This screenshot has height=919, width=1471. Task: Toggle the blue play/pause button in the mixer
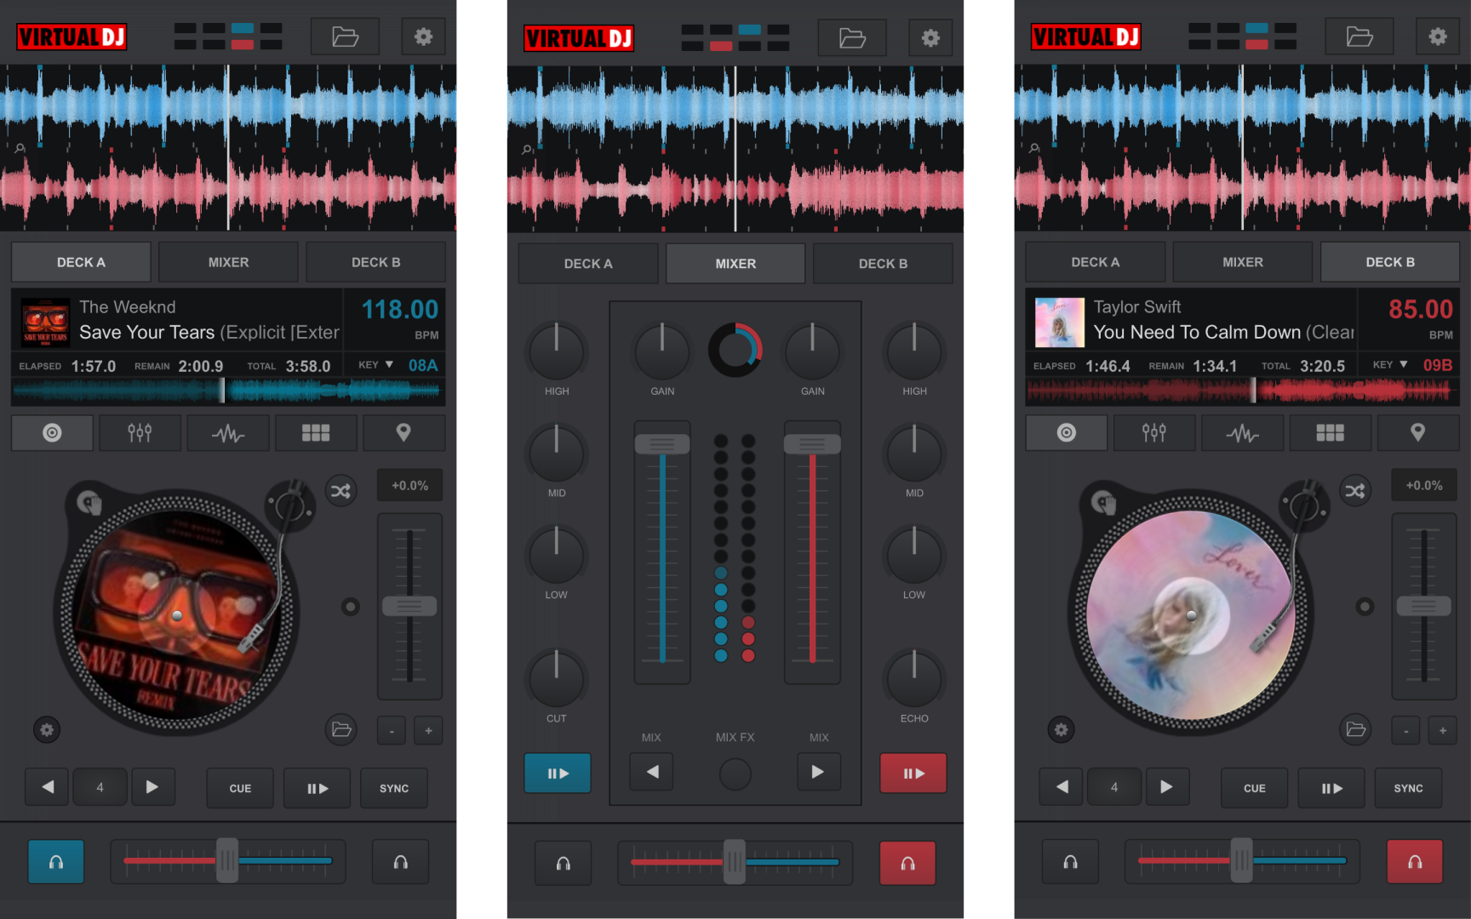click(558, 773)
